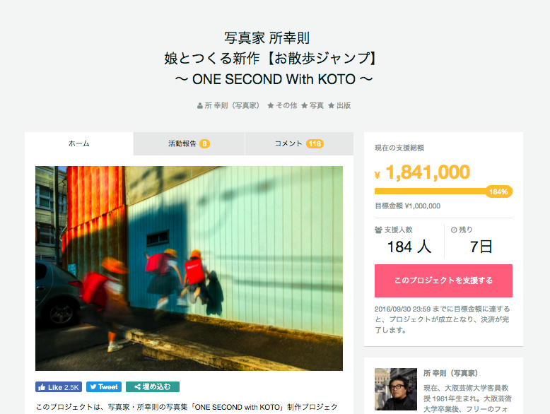Image resolution: width=550 pixels, height=414 pixels.
Task: Click the 184% funding progress bar
Action: point(443,191)
